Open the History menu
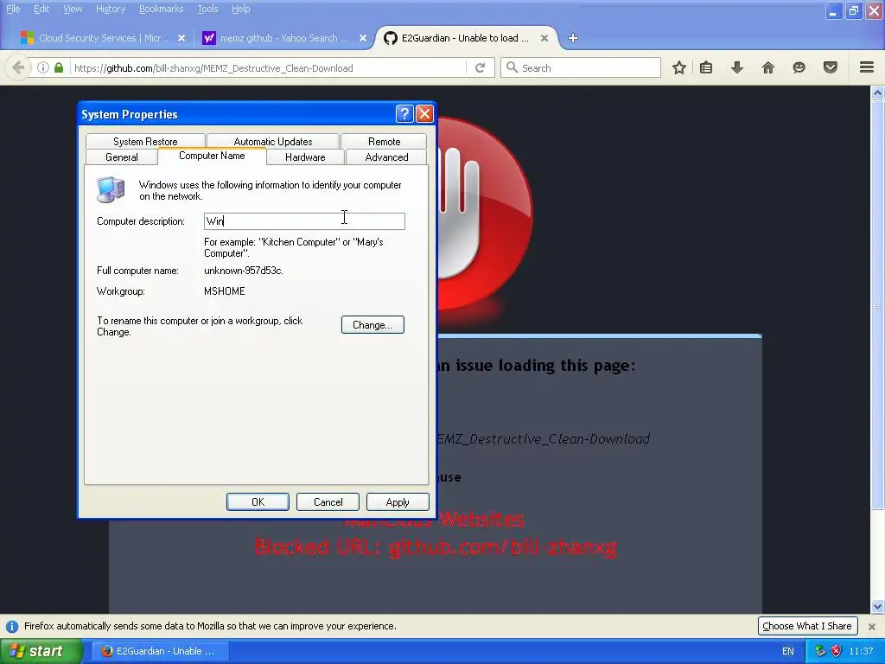This screenshot has height=664, width=885. (x=111, y=9)
